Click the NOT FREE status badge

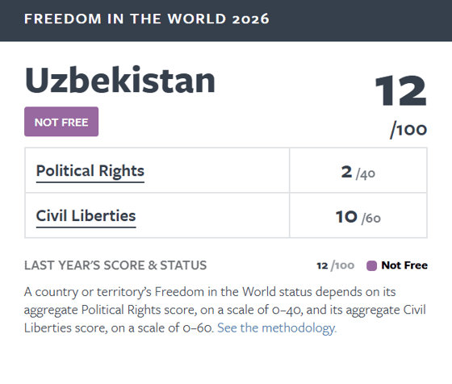coord(61,122)
